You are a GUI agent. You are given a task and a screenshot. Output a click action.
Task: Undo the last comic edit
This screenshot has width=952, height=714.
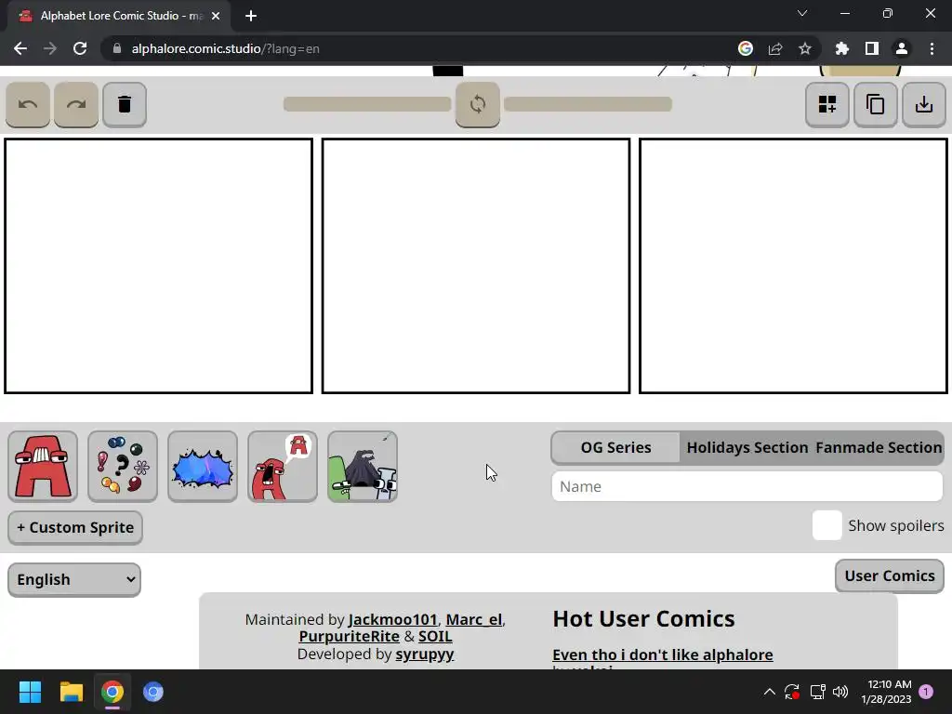28,104
